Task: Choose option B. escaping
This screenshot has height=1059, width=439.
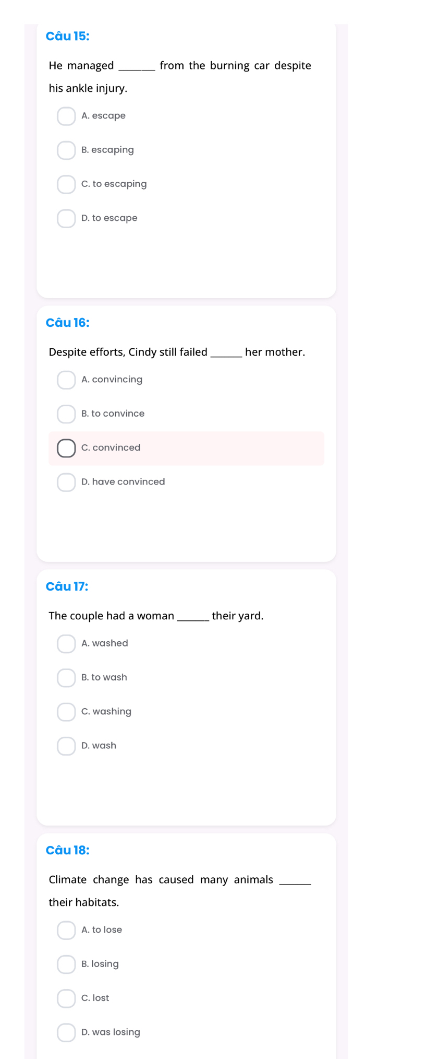Action: (66, 150)
